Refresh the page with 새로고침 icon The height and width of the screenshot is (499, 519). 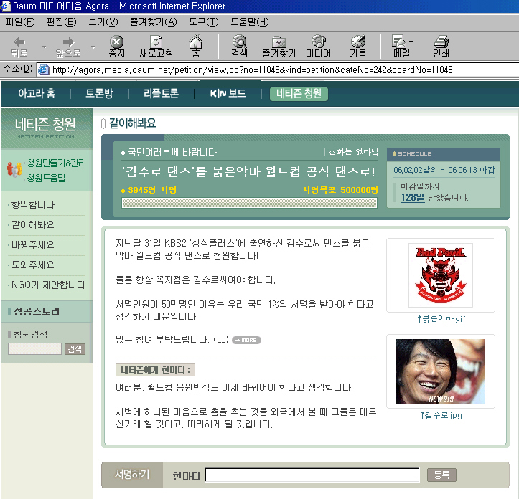point(156,42)
